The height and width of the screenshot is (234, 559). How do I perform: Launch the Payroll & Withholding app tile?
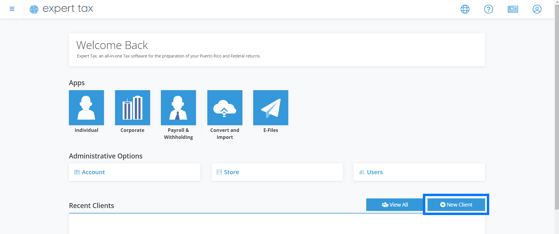pos(178,108)
